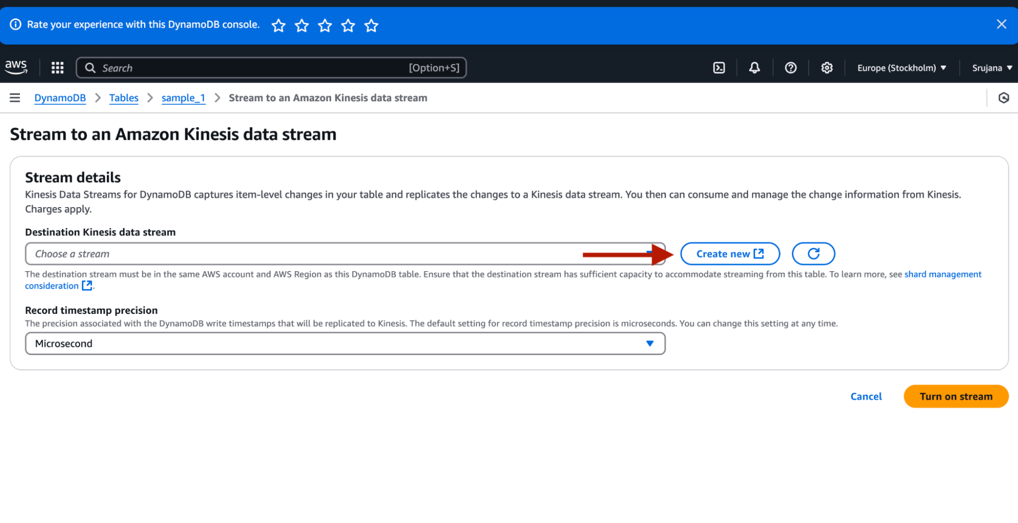
Task: Launch AWS CloudShell from the top bar
Action: (719, 68)
